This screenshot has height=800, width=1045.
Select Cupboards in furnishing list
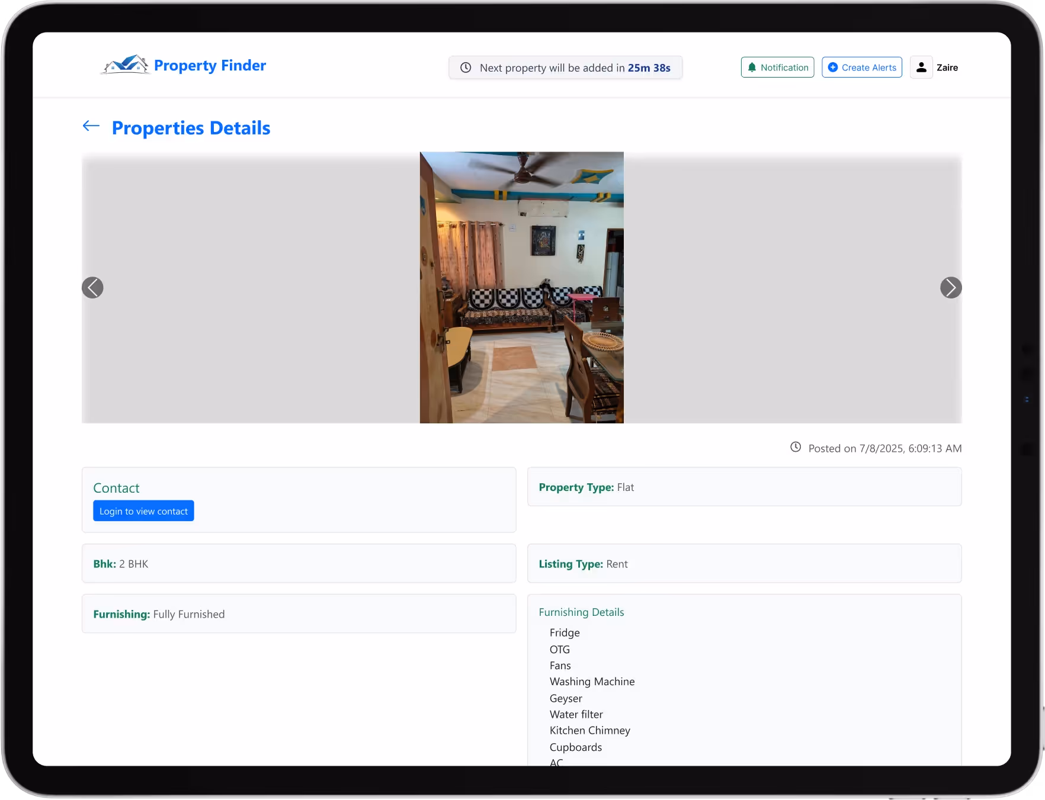click(x=576, y=747)
